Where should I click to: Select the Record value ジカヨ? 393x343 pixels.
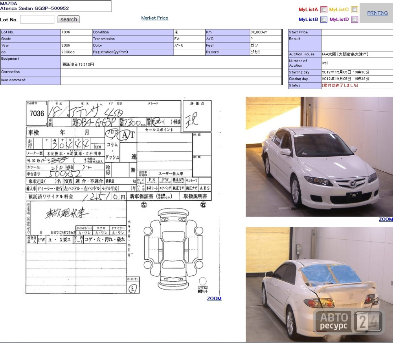tap(256, 52)
